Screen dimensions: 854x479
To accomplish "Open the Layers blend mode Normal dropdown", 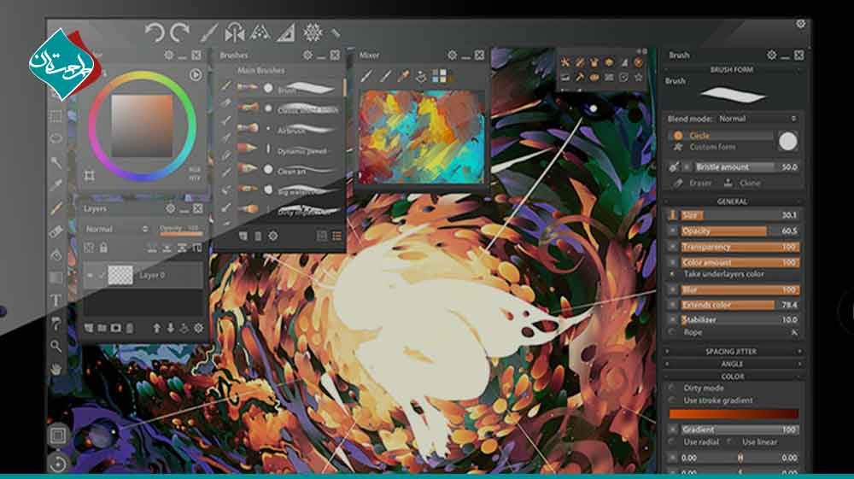I will pos(116,229).
